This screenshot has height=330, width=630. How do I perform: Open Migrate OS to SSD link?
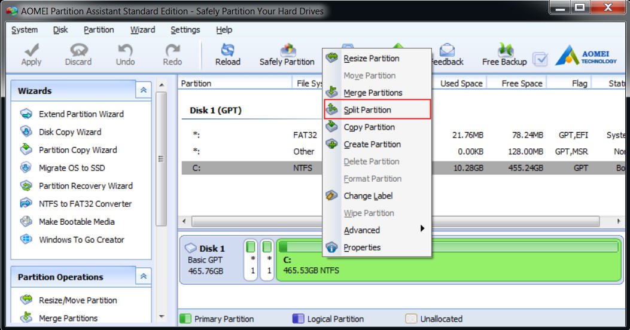[72, 168]
